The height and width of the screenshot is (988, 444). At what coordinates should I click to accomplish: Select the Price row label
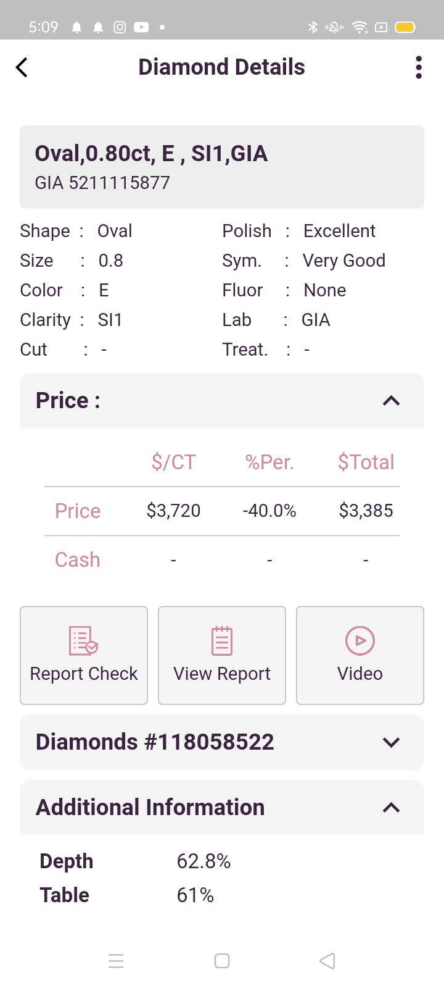coord(78,511)
